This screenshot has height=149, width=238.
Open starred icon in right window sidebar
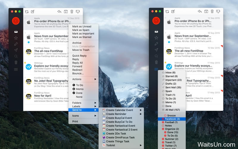pyautogui.click(x=156, y=38)
